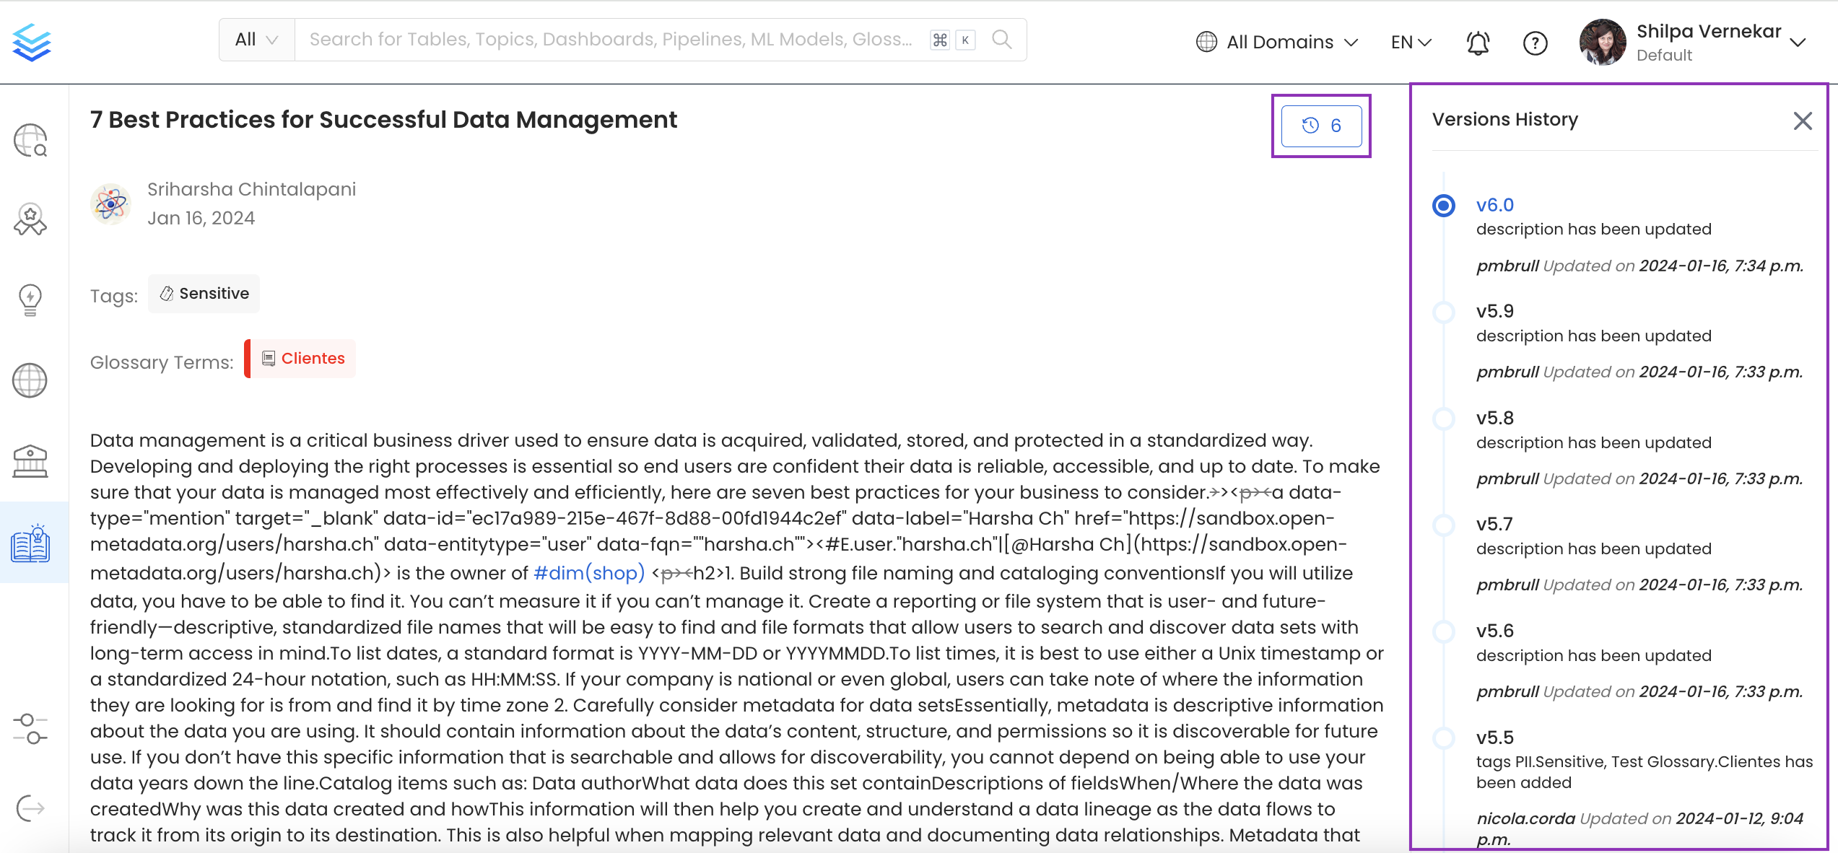Select version v5.7 in history
Viewport: 1838px width, 853px height.
(1494, 525)
